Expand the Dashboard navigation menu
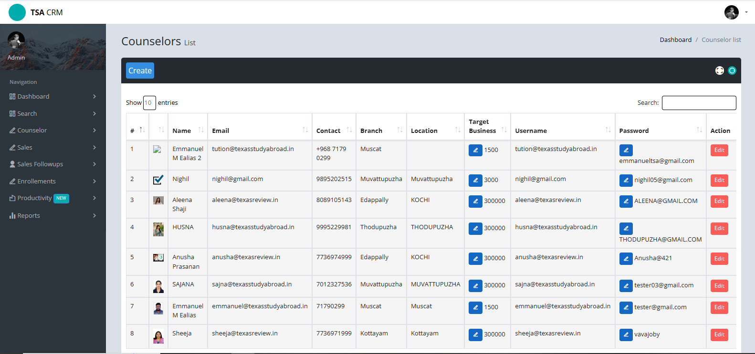The height and width of the screenshot is (354, 755). click(x=52, y=96)
